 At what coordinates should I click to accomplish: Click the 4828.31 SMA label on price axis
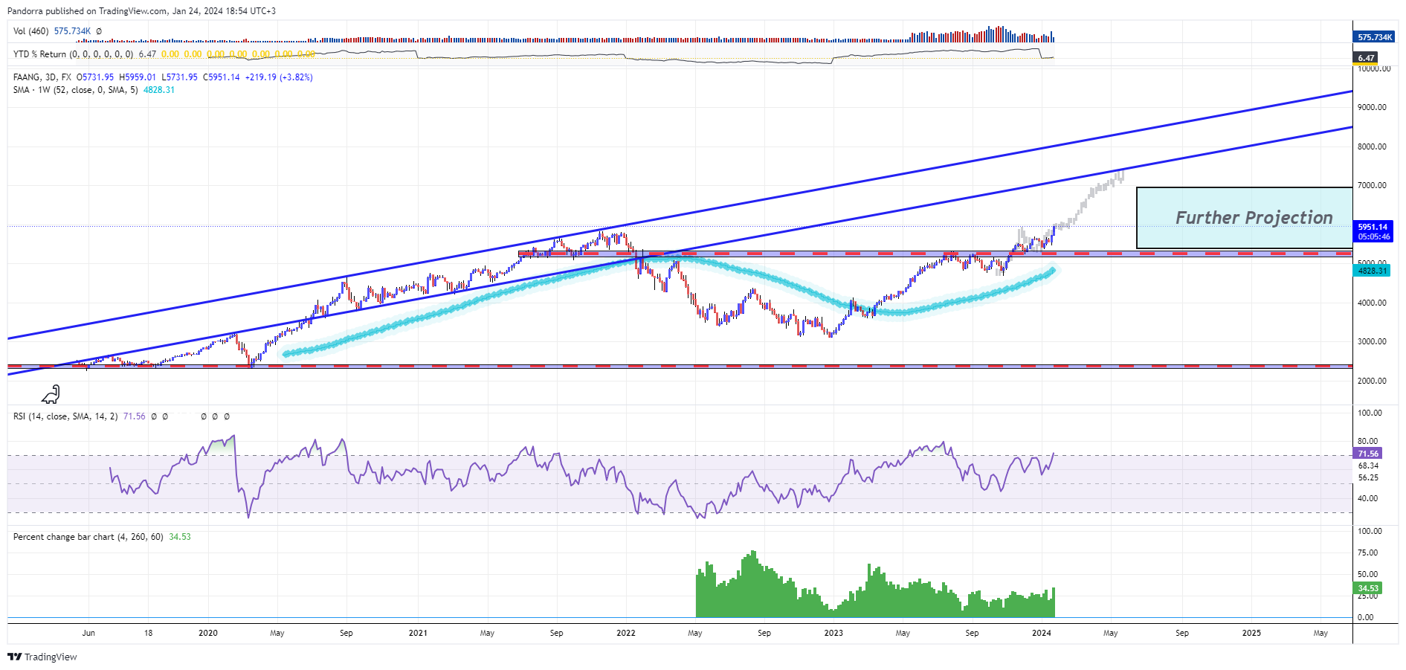tap(1371, 271)
